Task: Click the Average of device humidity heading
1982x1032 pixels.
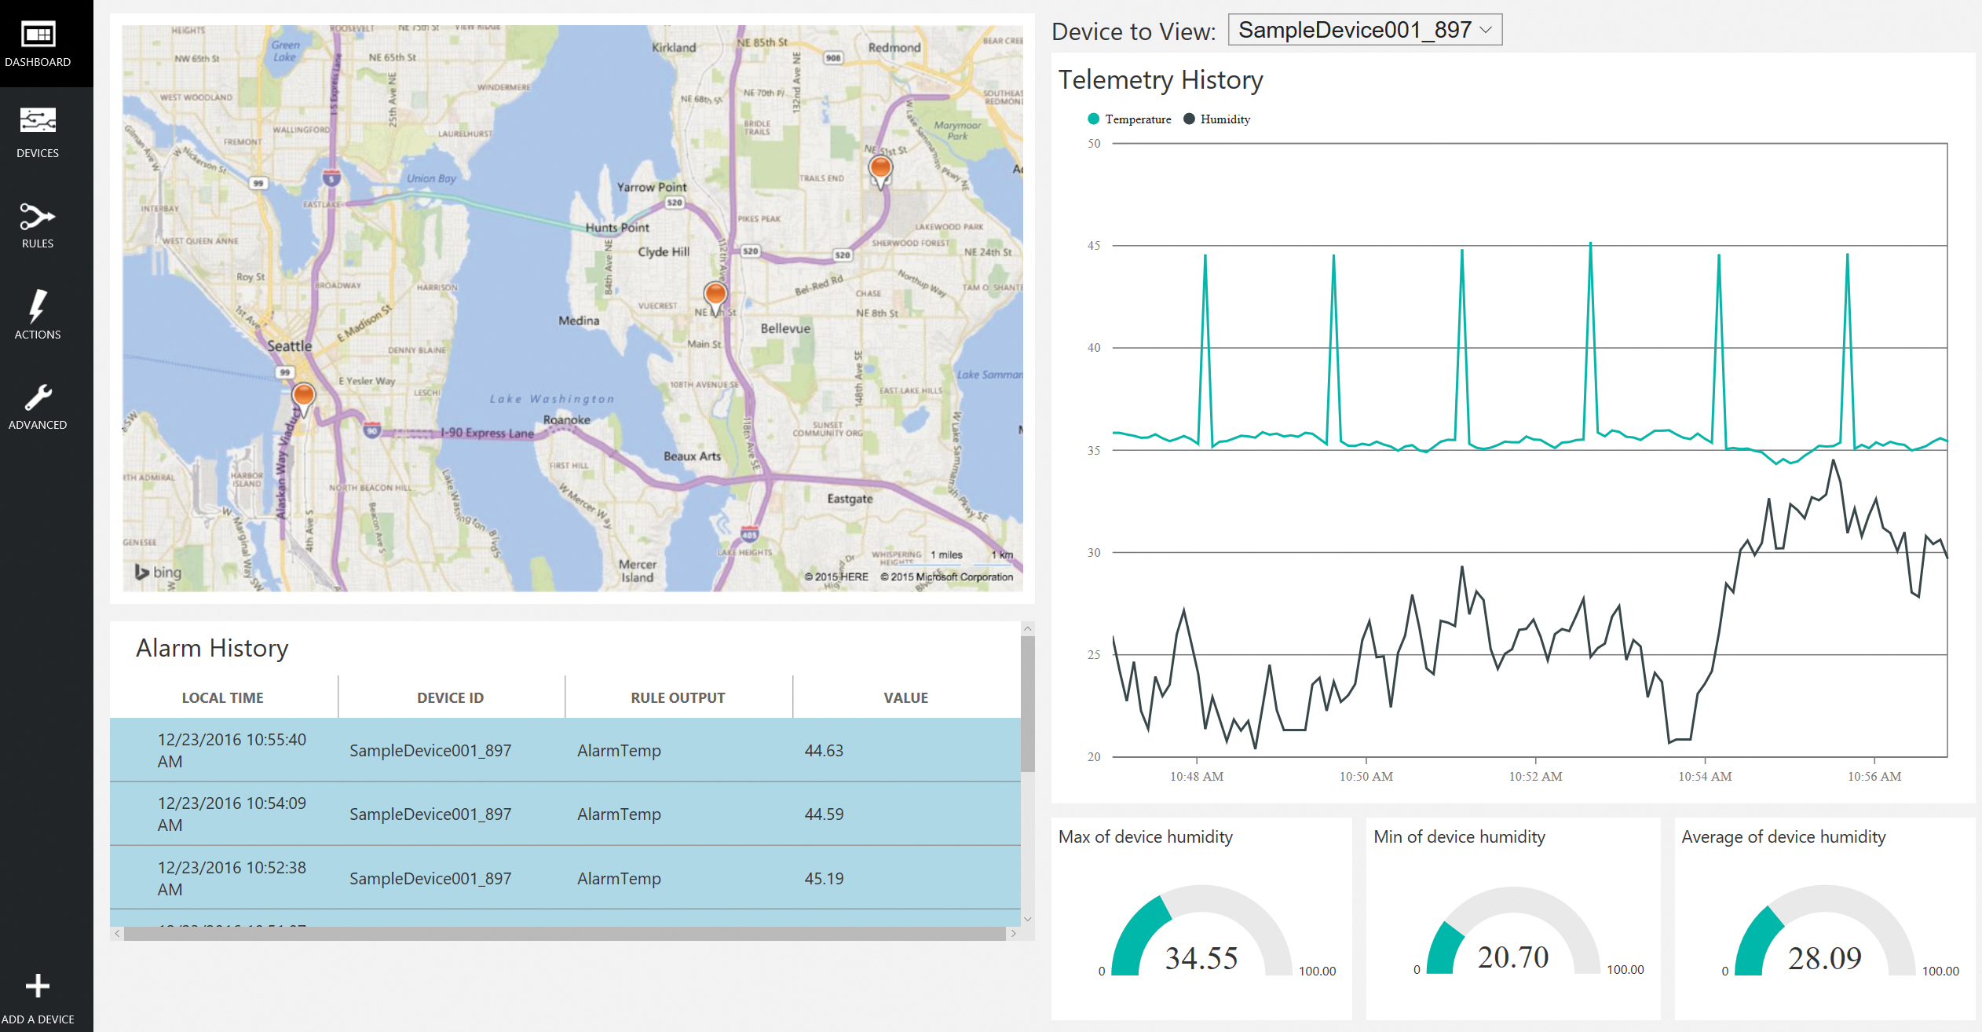Action: pos(1783,836)
